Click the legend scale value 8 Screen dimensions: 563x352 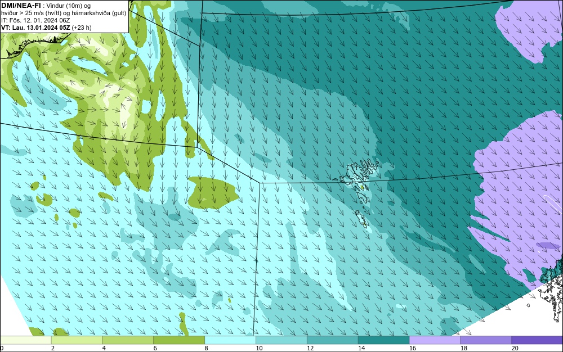tap(206, 348)
